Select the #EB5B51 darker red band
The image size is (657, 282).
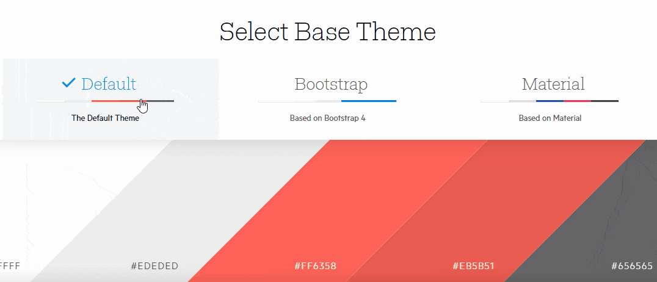(x=495, y=211)
